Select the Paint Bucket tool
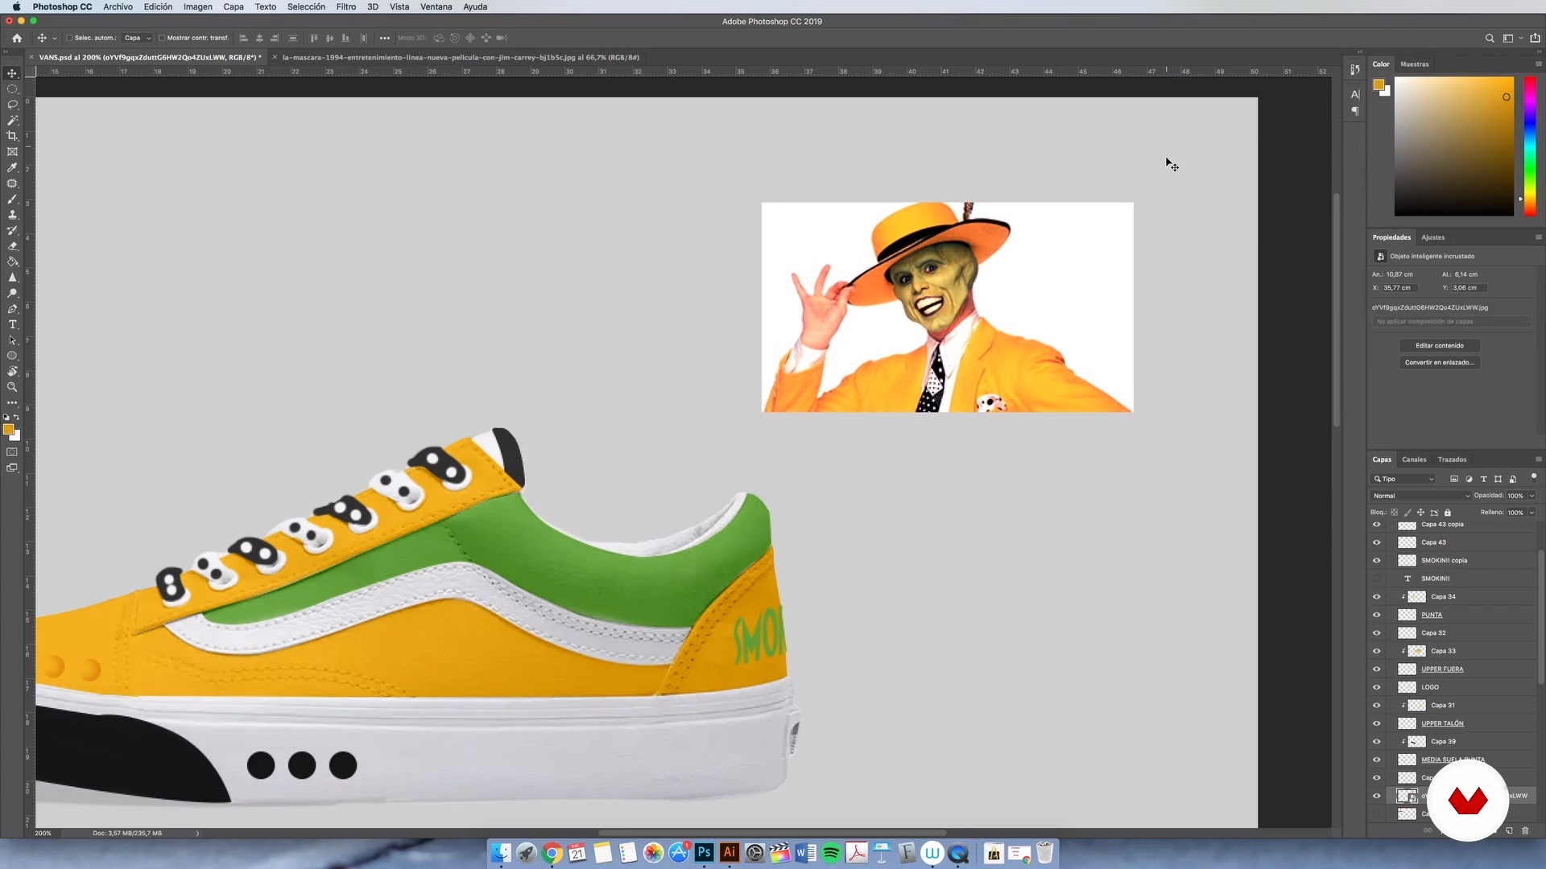This screenshot has height=869, width=1546. coord(12,262)
